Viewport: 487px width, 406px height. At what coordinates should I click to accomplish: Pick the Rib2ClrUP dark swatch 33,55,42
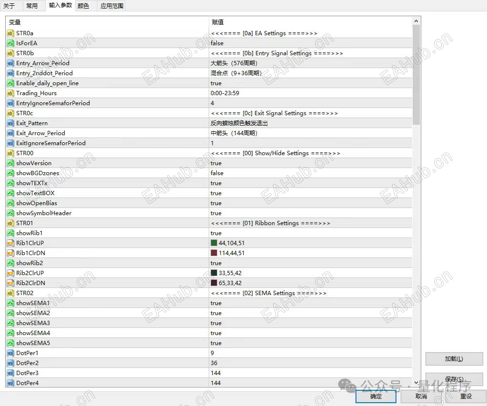[213, 273]
